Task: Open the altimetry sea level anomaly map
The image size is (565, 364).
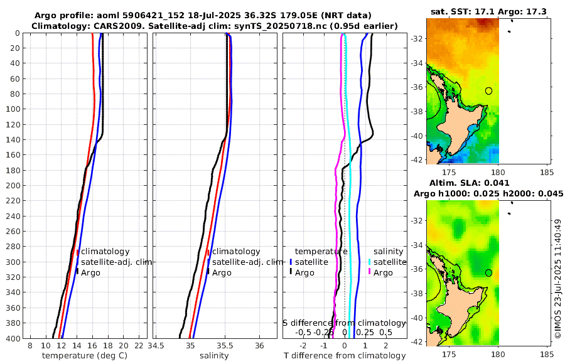Action: tap(462, 273)
